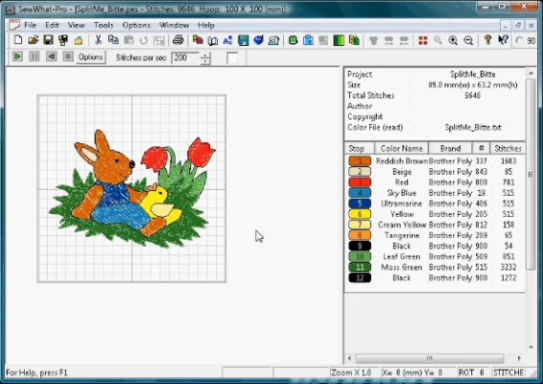Select color swatch 3 Red
This screenshot has width=543, height=384.
click(x=360, y=182)
